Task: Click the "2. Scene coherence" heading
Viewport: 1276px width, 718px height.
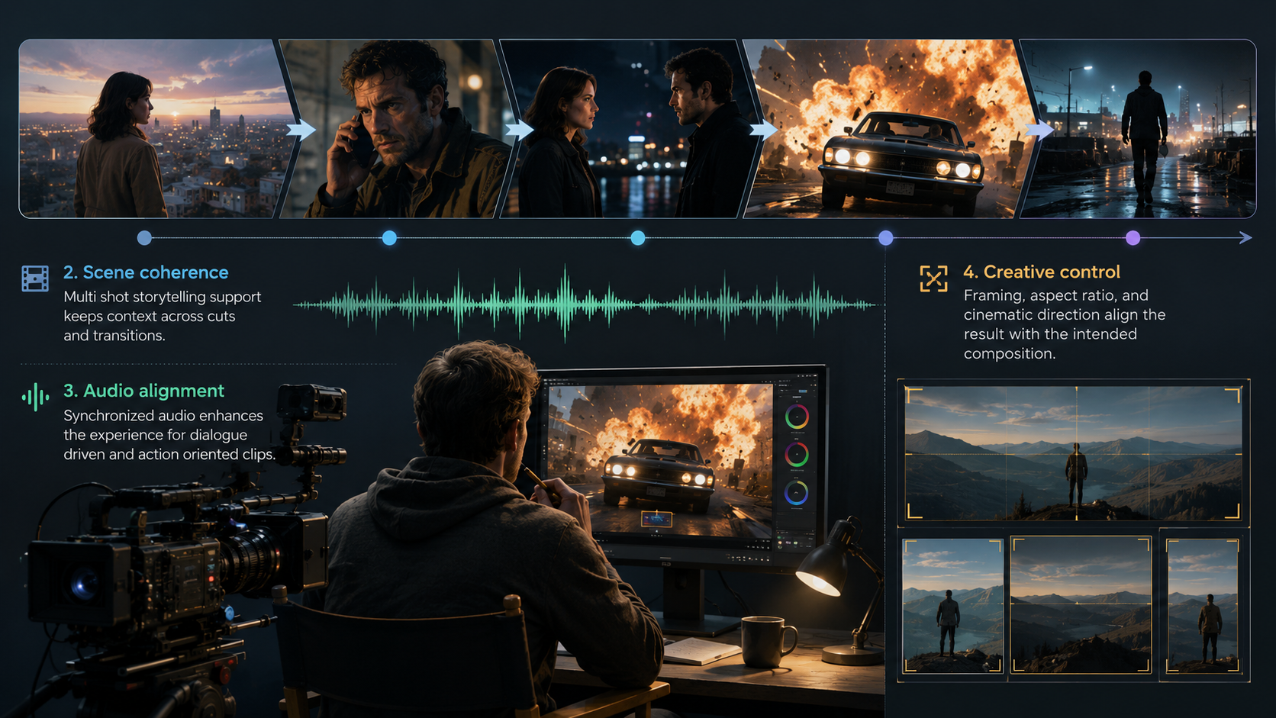Action: [x=146, y=272]
